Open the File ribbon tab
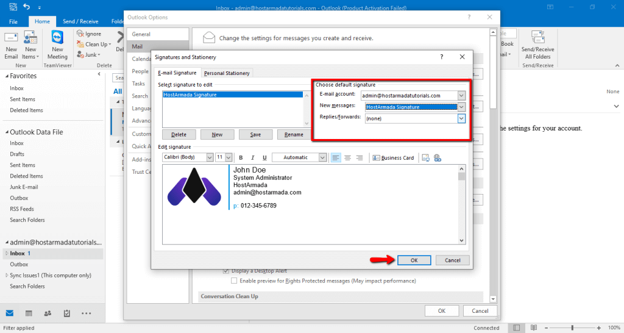 (x=13, y=21)
